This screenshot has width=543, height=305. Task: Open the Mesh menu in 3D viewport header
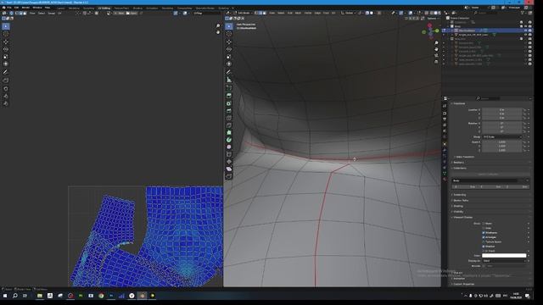click(x=298, y=13)
